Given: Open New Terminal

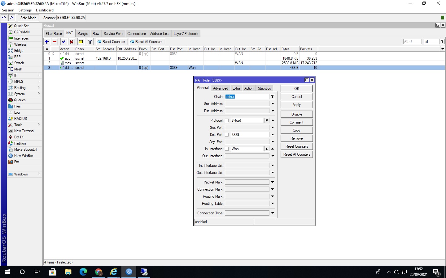Looking at the screenshot, I should click(24, 131).
